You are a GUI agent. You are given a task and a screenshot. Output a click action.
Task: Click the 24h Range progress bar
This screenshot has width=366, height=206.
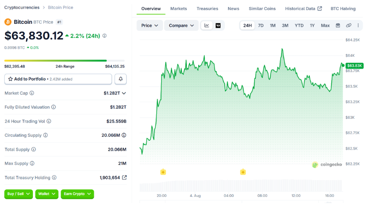(x=64, y=61)
